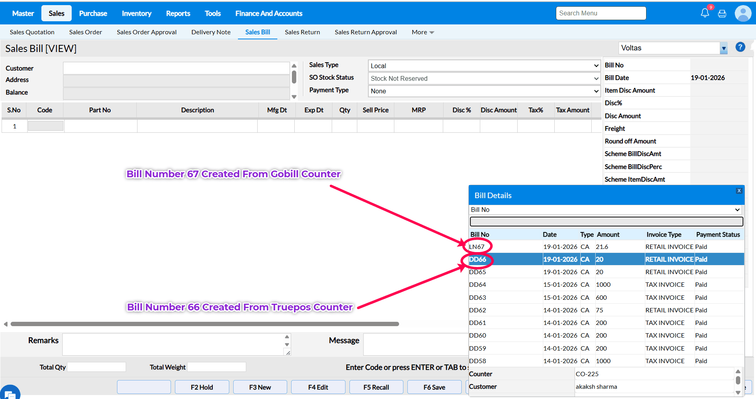756x399 pixels.
Task: Open the Inventory menu
Action: point(136,13)
